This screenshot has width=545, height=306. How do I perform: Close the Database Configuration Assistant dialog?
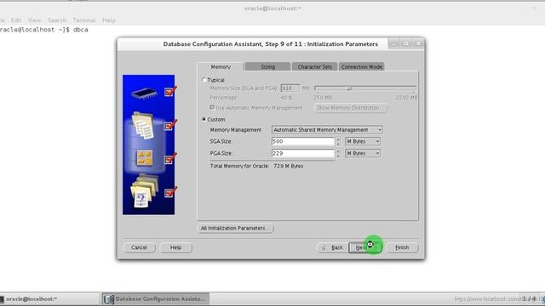418,43
